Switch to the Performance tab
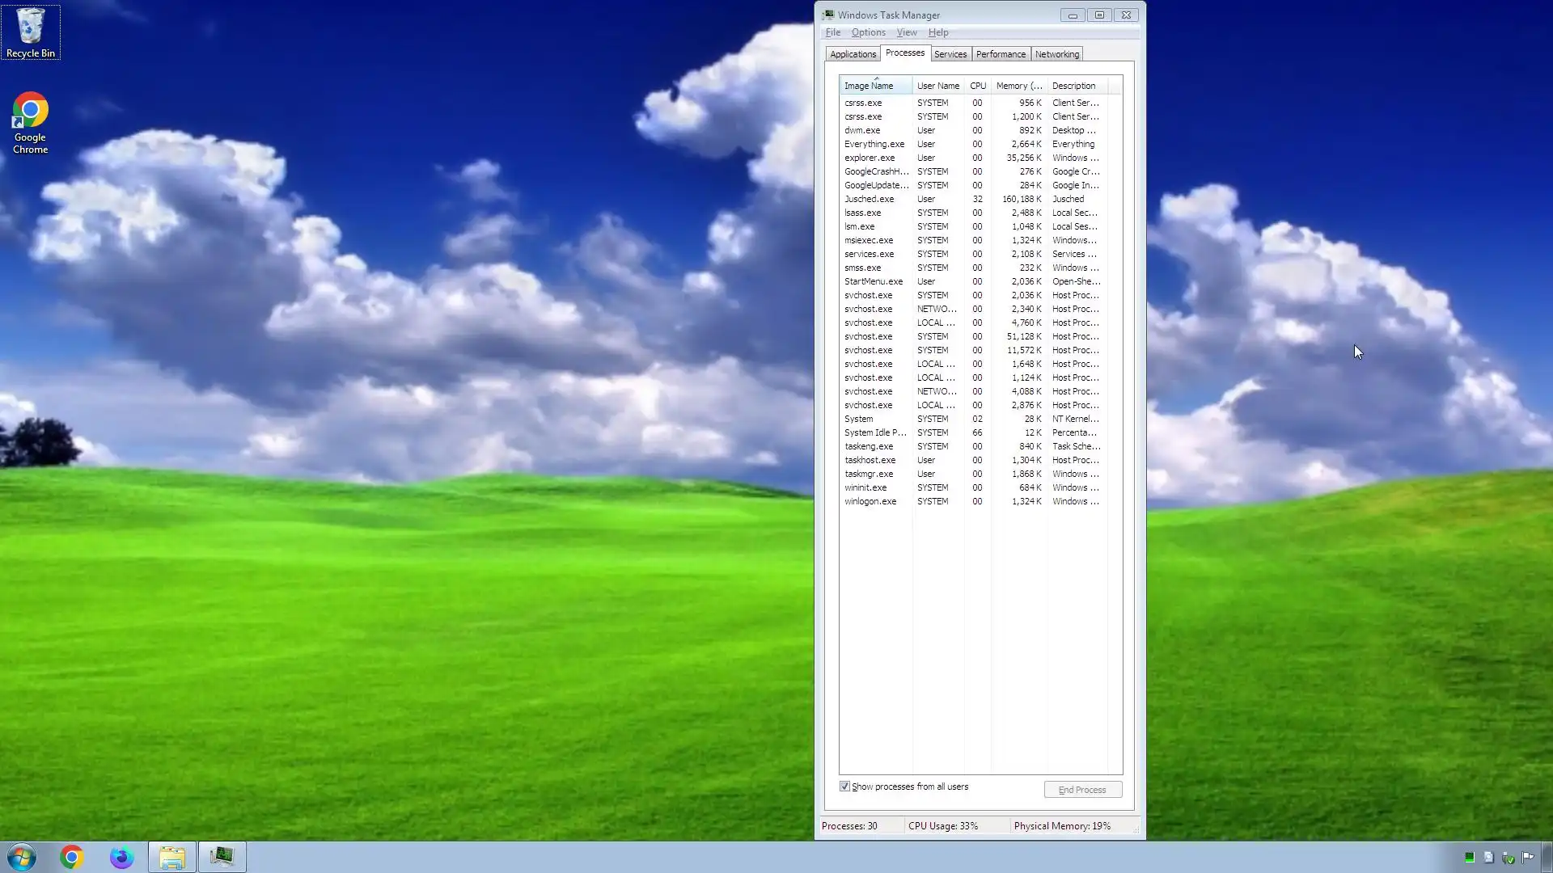Image resolution: width=1553 pixels, height=873 pixels. [x=1001, y=54]
